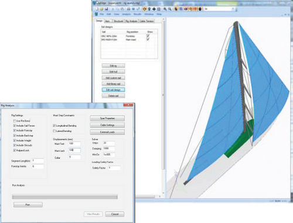This screenshot has width=293, height=223.
Task: Enable the Use Pre Bend checkbox
Action: (15, 121)
